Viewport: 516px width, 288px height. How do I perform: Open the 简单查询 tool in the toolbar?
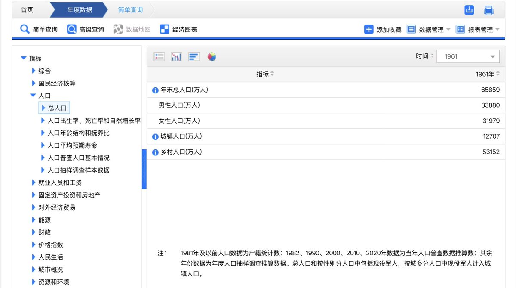[x=39, y=30]
